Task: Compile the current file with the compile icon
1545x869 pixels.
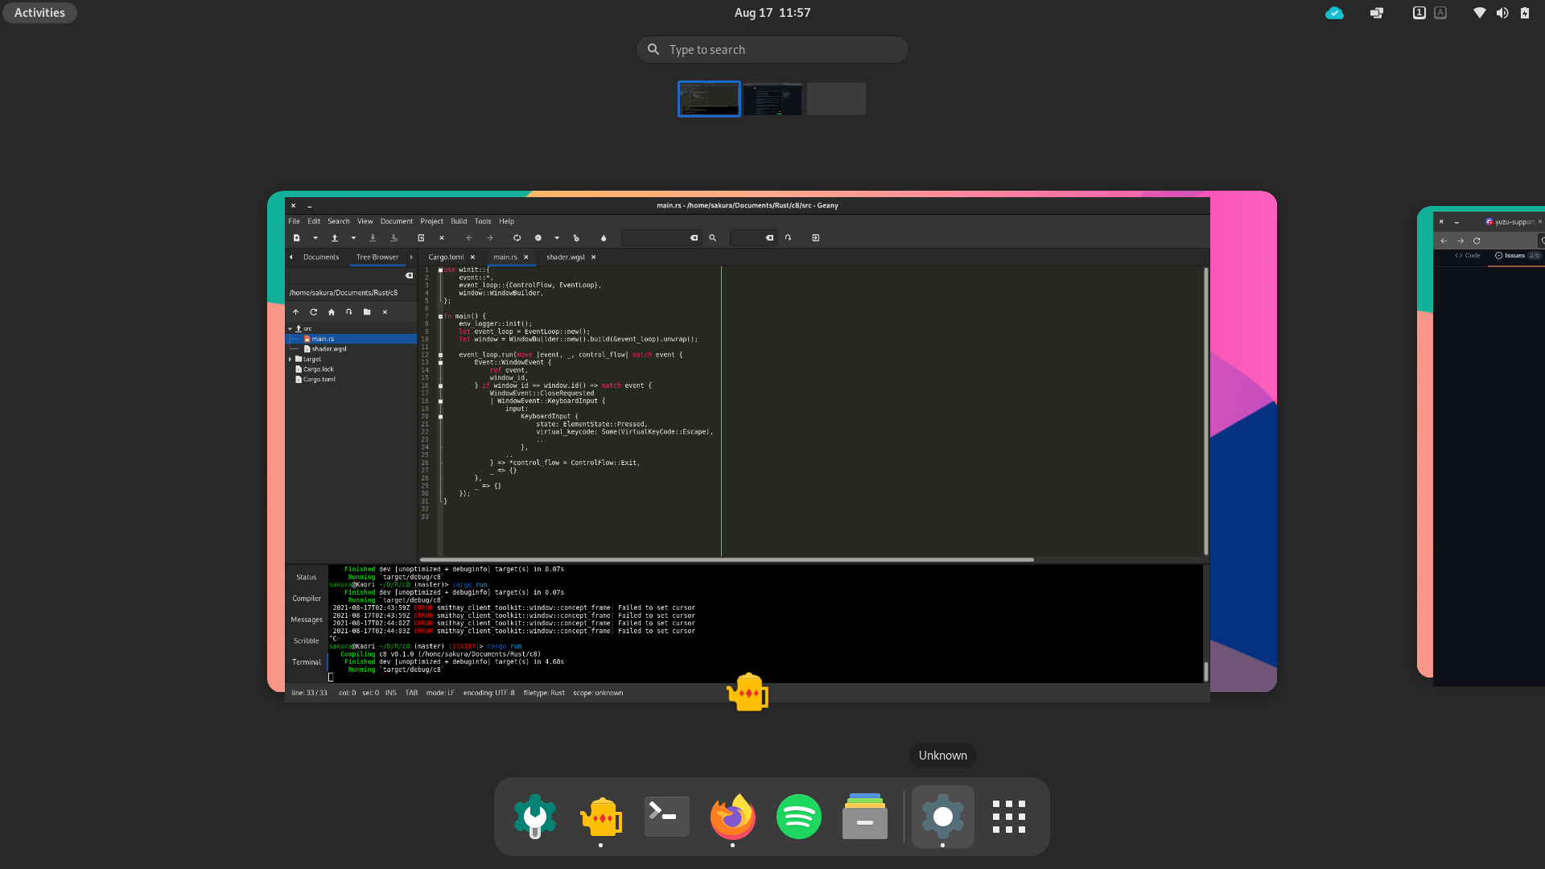Action: click(517, 238)
